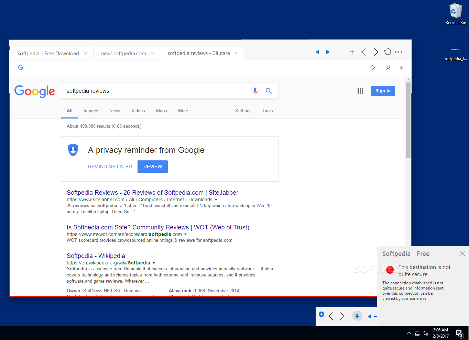Switch to news.softpedia.com tab
469x340 pixels.
(123, 54)
